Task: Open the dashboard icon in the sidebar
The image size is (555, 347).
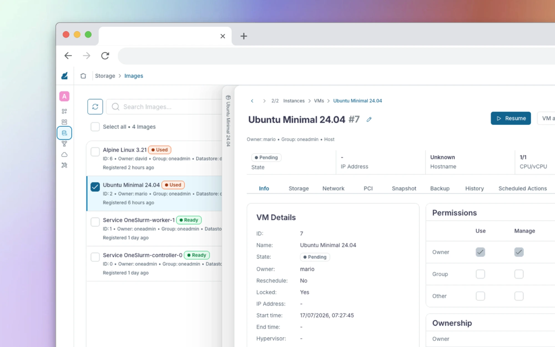Action: (x=64, y=111)
